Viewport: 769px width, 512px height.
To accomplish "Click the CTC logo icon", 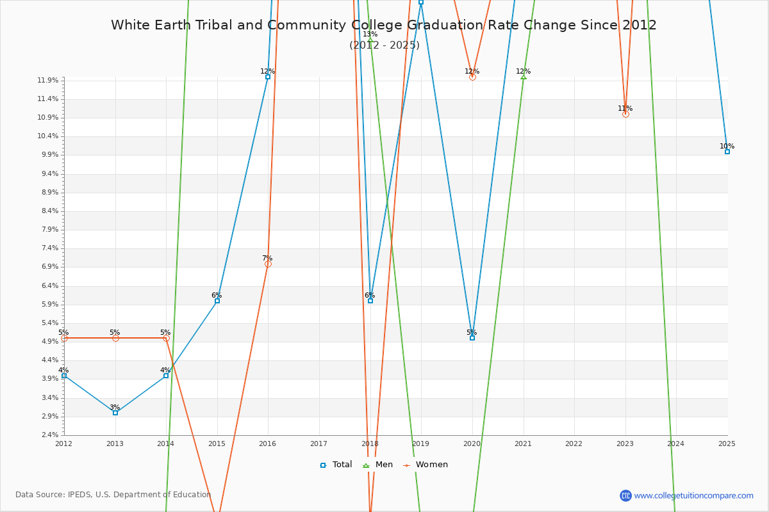I will click(625, 495).
